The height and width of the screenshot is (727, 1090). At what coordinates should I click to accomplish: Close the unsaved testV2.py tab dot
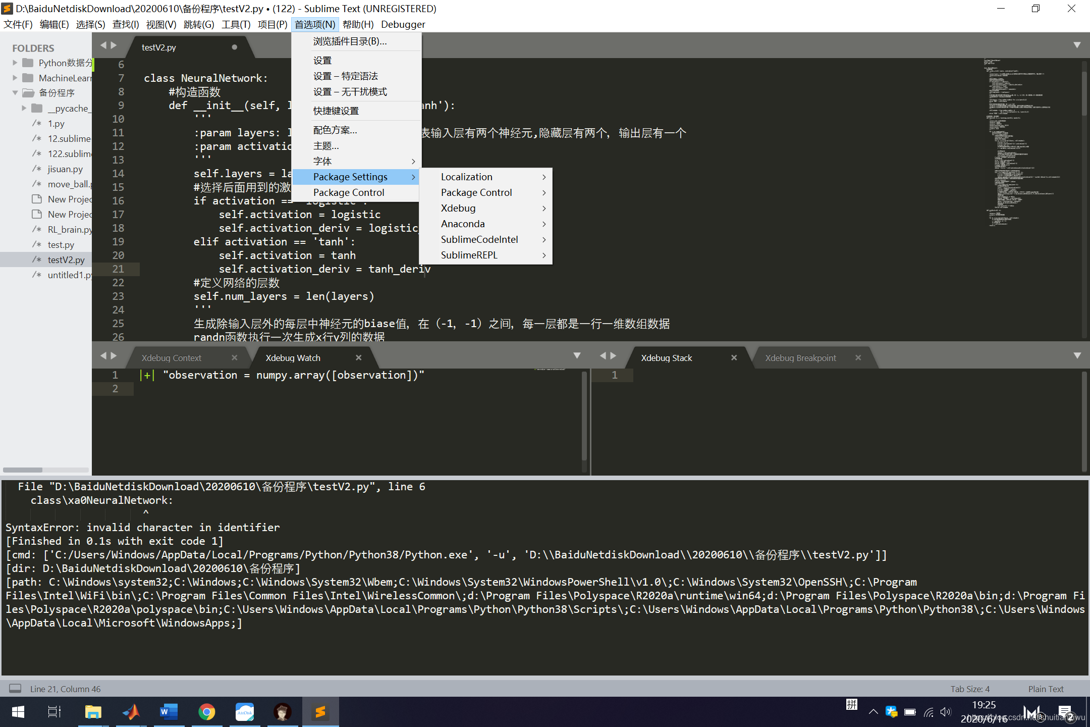pyautogui.click(x=234, y=47)
